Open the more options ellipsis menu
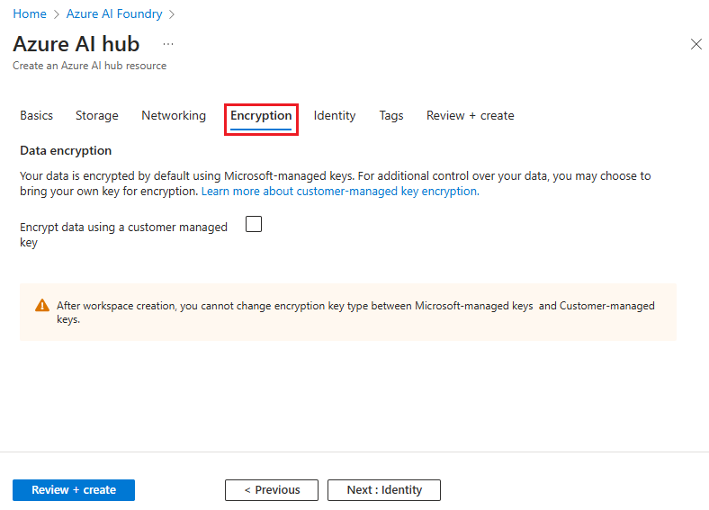Viewport: 709px width, 510px height. pyautogui.click(x=168, y=44)
